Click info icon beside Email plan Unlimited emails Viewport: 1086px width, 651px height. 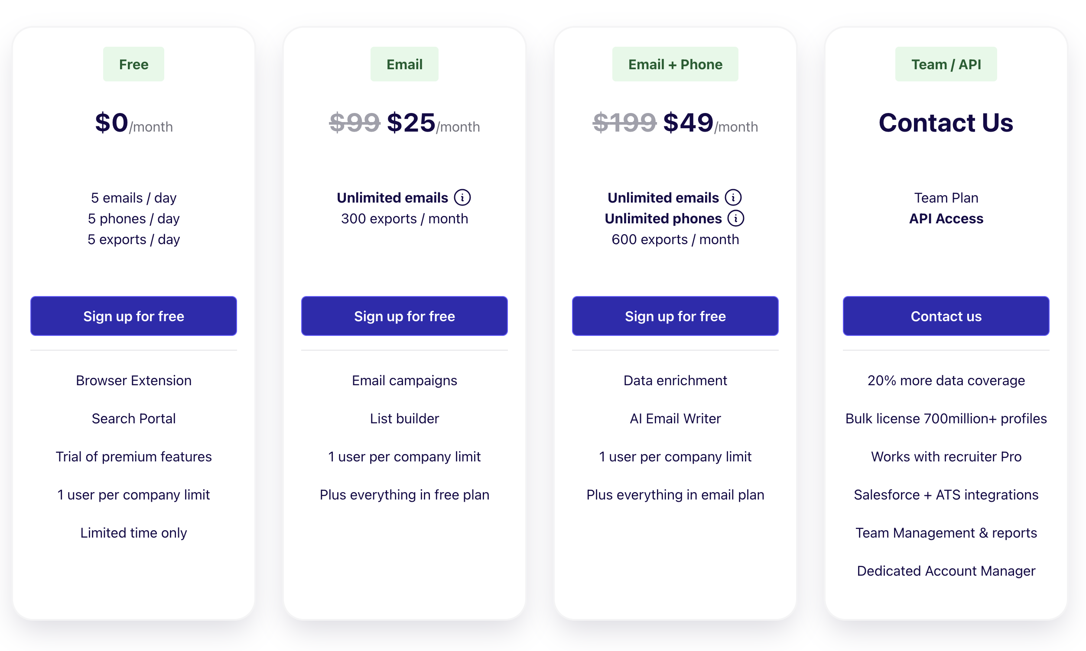pyautogui.click(x=462, y=197)
